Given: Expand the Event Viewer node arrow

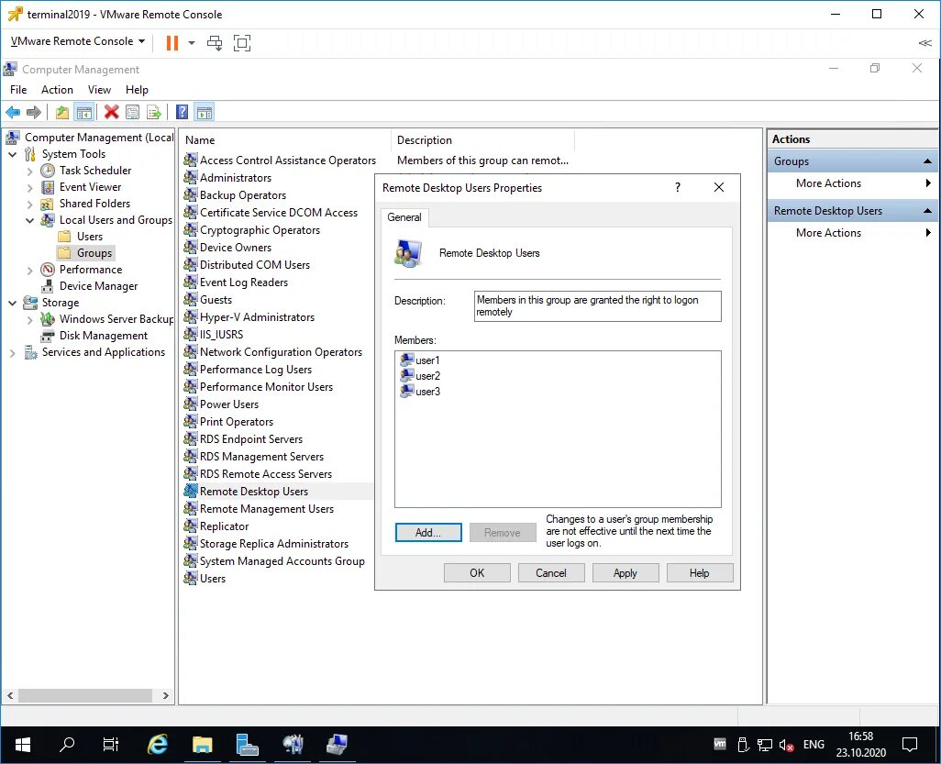Looking at the screenshot, I should [x=30, y=188].
